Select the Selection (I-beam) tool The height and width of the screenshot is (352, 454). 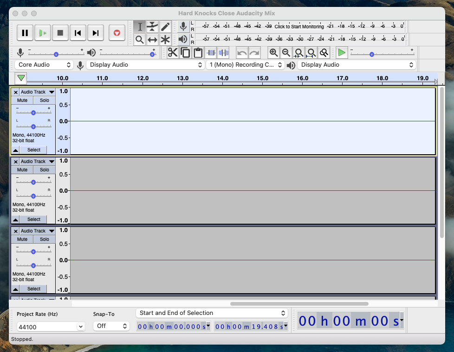(x=140, y=26)
